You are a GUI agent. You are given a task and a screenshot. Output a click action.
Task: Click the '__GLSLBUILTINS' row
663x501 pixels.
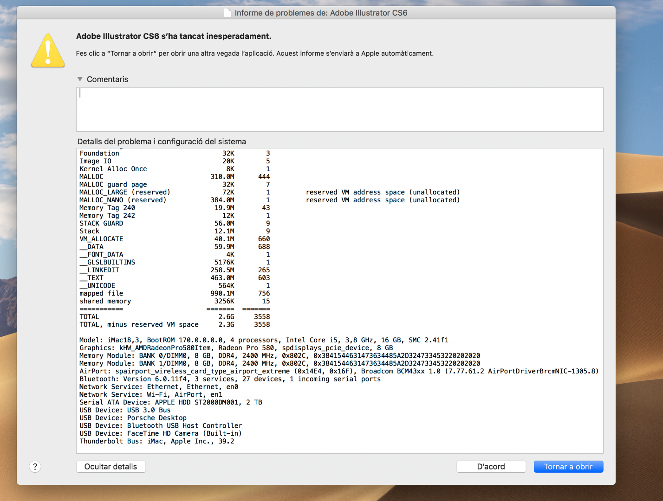175,263
